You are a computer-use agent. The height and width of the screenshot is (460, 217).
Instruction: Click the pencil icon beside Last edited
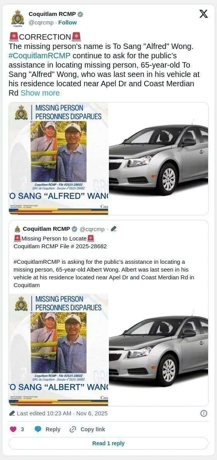tap(12, 413)
